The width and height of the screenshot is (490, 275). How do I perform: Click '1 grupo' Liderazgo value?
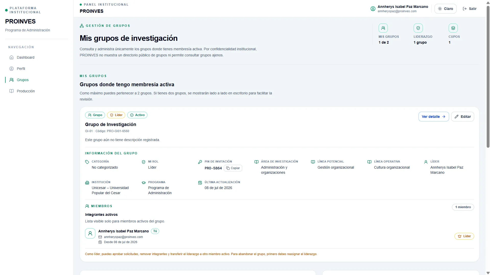(420, 42)
